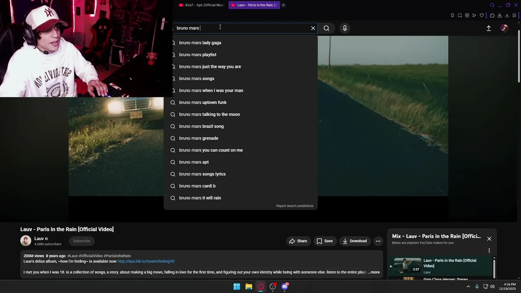Viewport: 521px width, 293px height.
Task: Choose suggestion 'bruno mars just the way you are'
Action: pyautogui.click(x=241, y=67)
